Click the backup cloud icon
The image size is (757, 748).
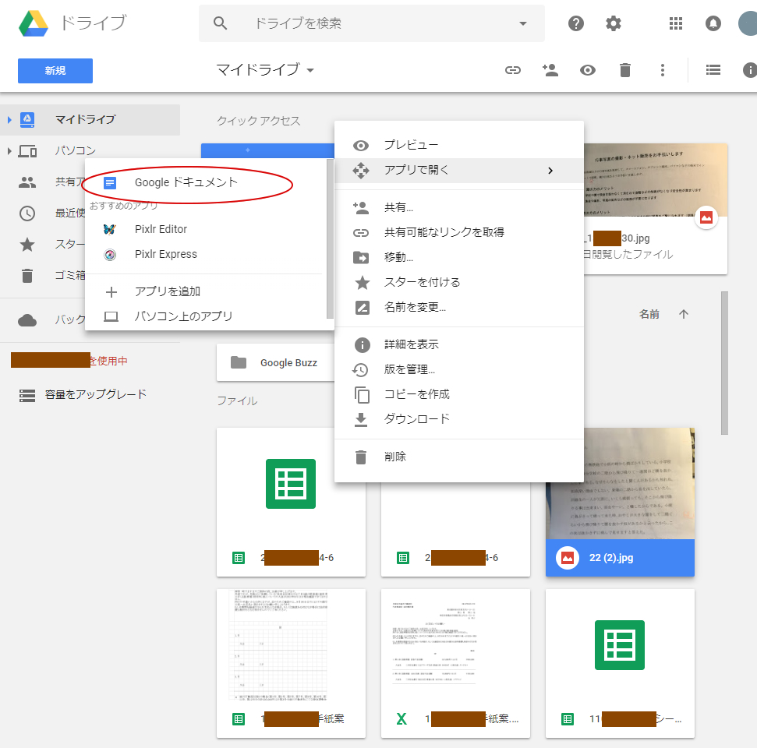(27, 320)
